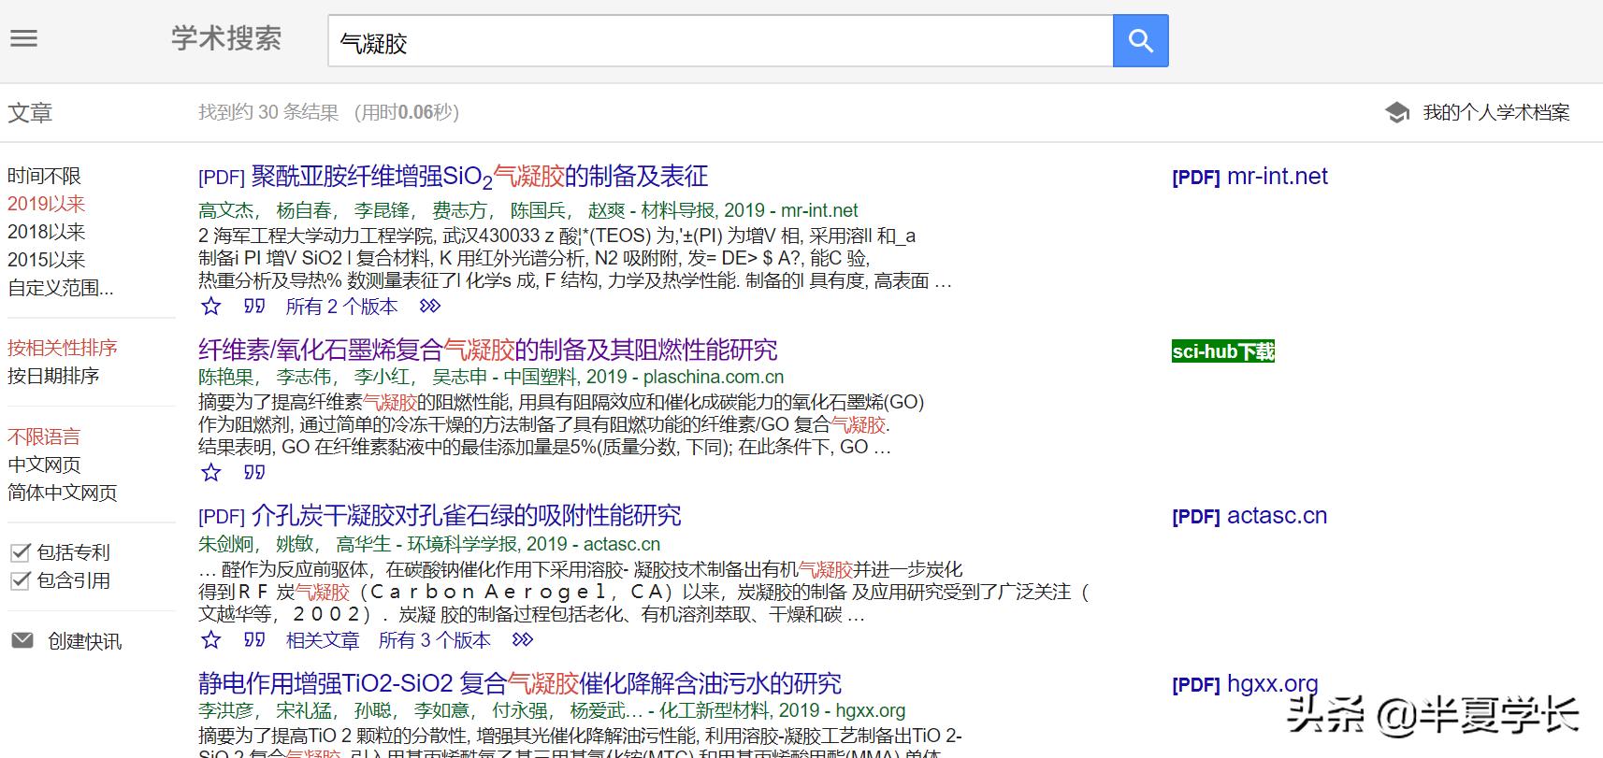Restrict results to 简体中文网页
This screenshot has width=1603, height=758.
click(x=63, y=493)
